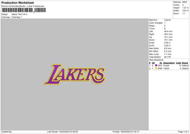Click the EndX value 0.00 in
This screenshot has width=190, height=134.
click(167, 43)
